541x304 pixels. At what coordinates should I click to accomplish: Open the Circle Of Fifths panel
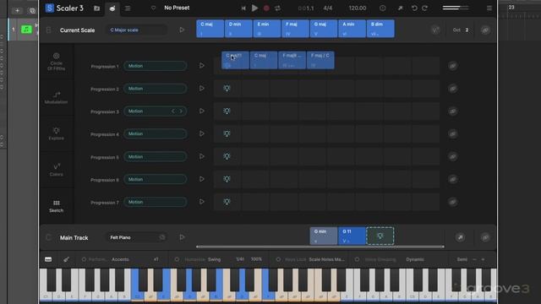coord(57,62)
